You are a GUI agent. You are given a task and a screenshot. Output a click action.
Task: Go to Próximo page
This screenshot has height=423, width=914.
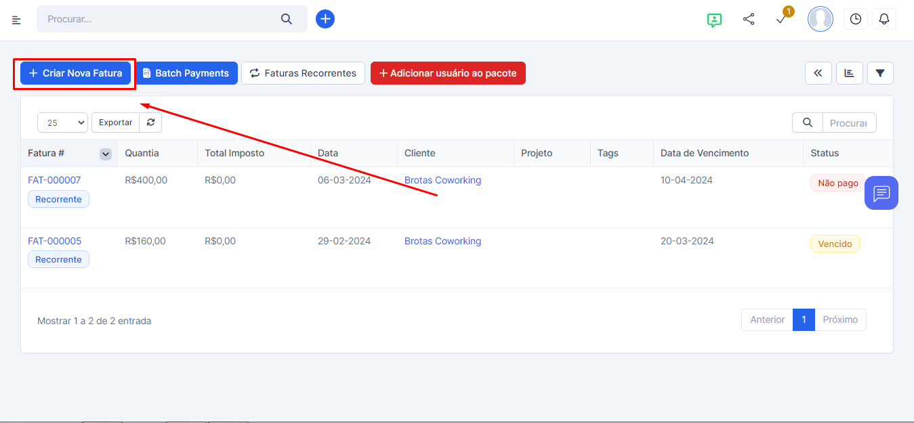pos(840,319)
